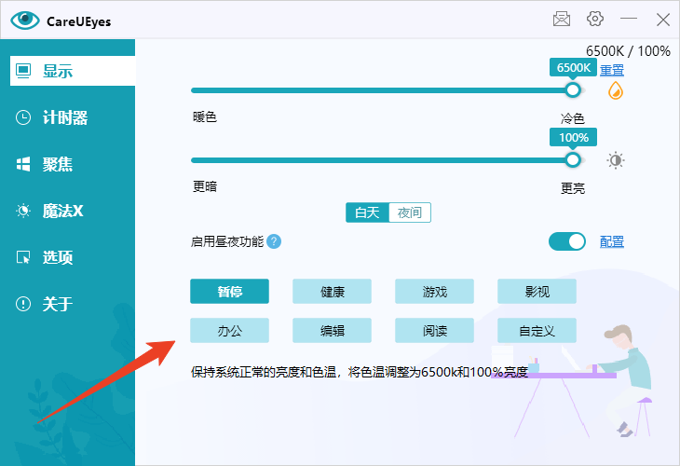Open settings with the gear icon
This screenshot has width=680, height=466.
click(x=595, y=19)
